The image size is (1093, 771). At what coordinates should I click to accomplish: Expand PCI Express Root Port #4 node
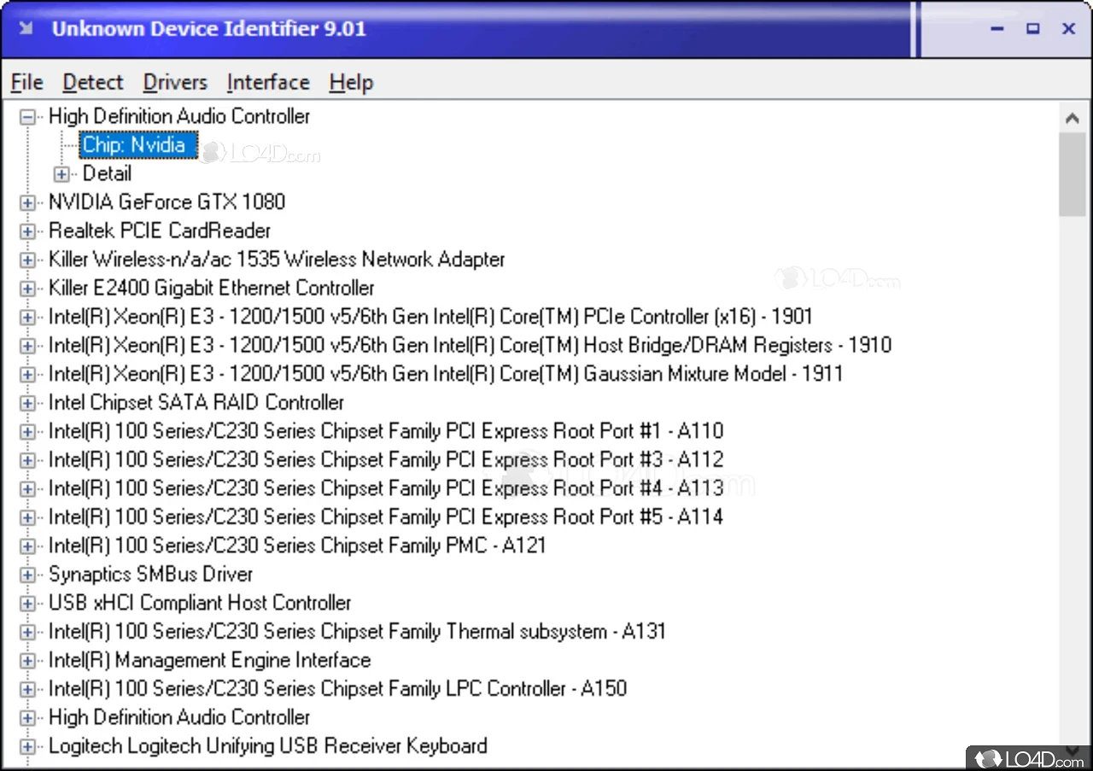(28, 489)
